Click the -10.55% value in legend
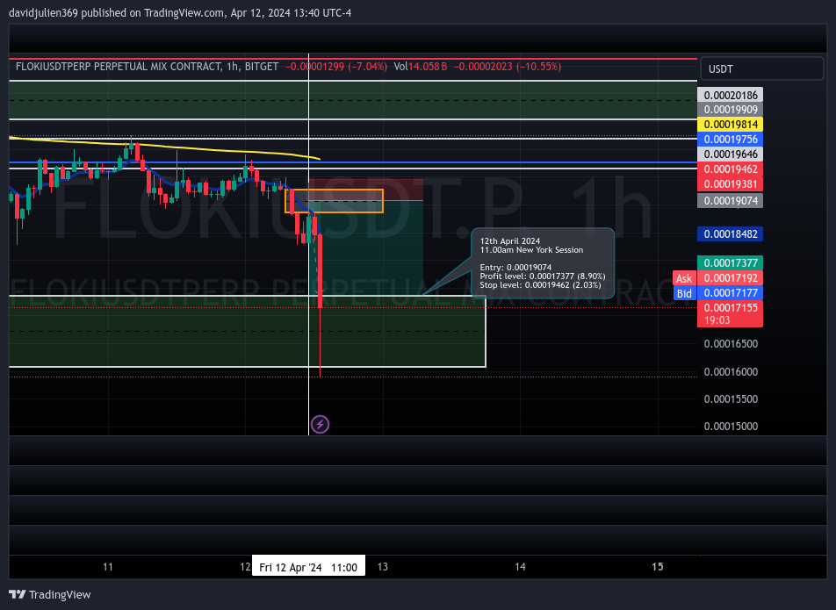 tap(538, 67)
